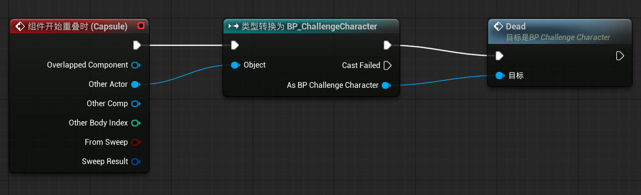Click the Other Body Index label
The width and height of the screenshot is (641, 195).
pos(98,123)
